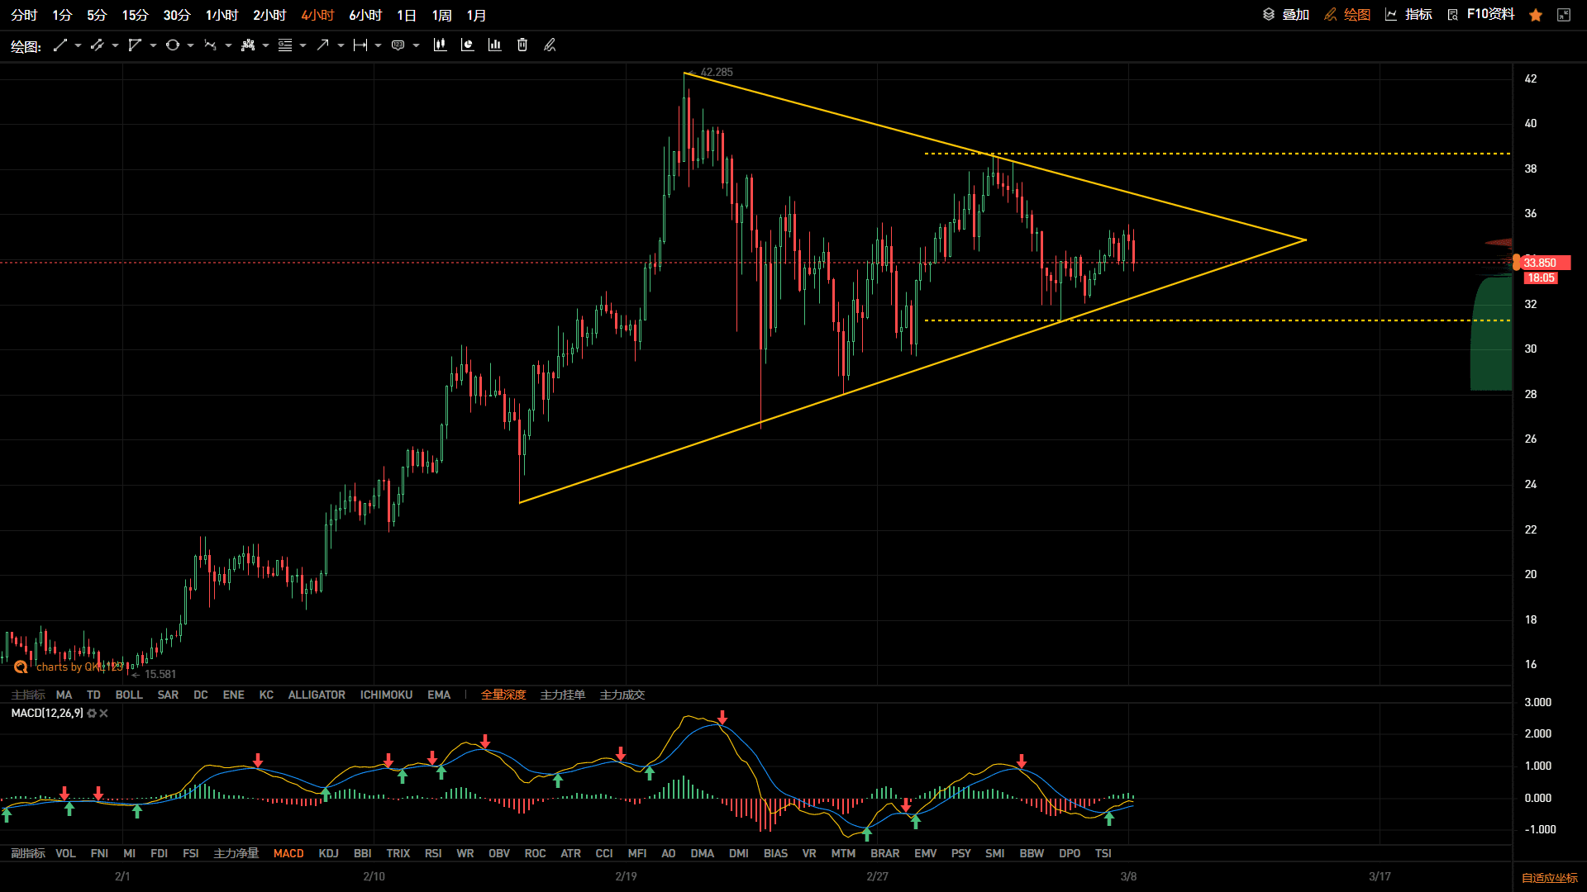
Task: Click the trash icon to delete drawings
Action: 522,45
